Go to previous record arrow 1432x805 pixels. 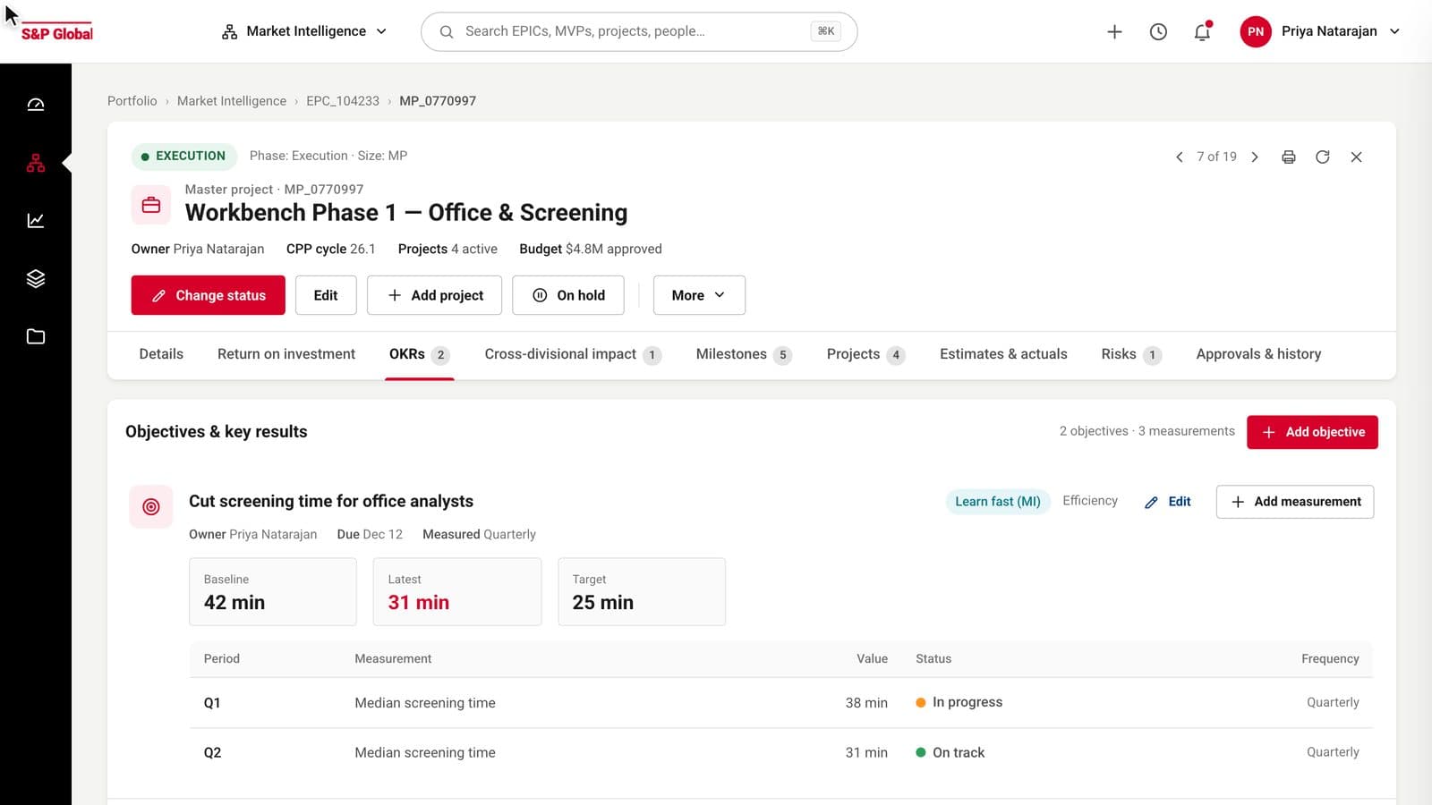pos(1179,157)
